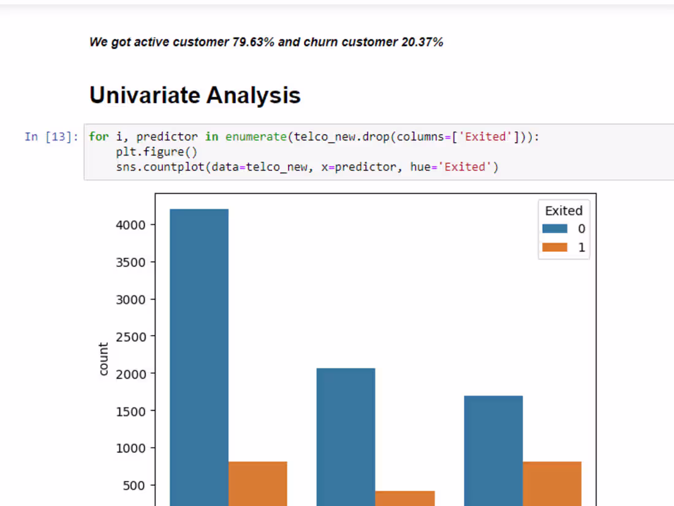Click the hue='Exited' argument in code
The image size is (674, 506).
click(450, 167)
